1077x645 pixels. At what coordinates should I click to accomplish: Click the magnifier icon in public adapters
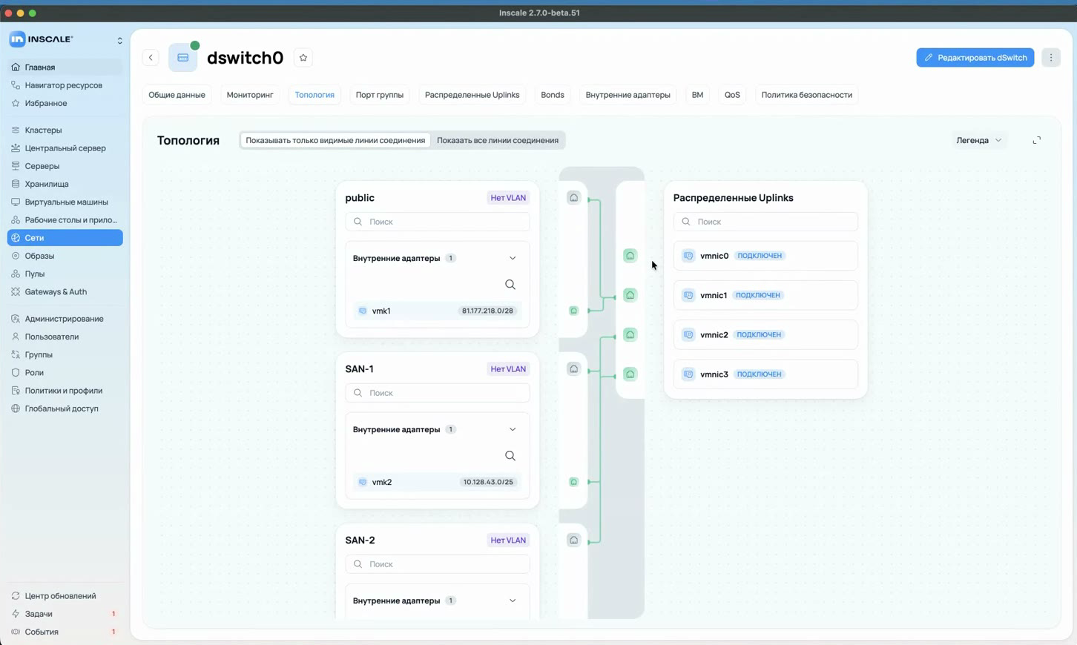pos(510,285)
